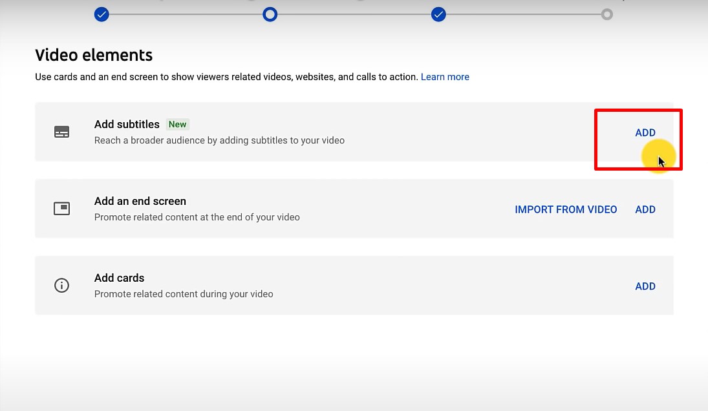Click the info icon beside Add cards
708x411 pixels.
61,286
